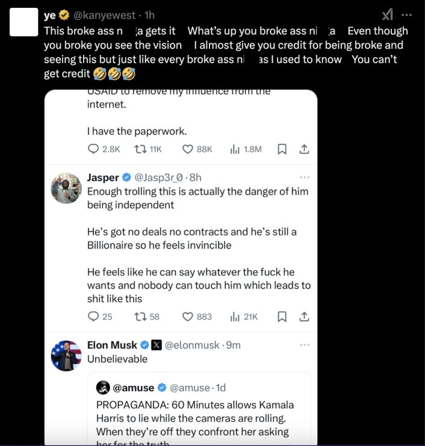
Task: Reply to Jasper's post with 25 replies
Action: tap(94, 317)
